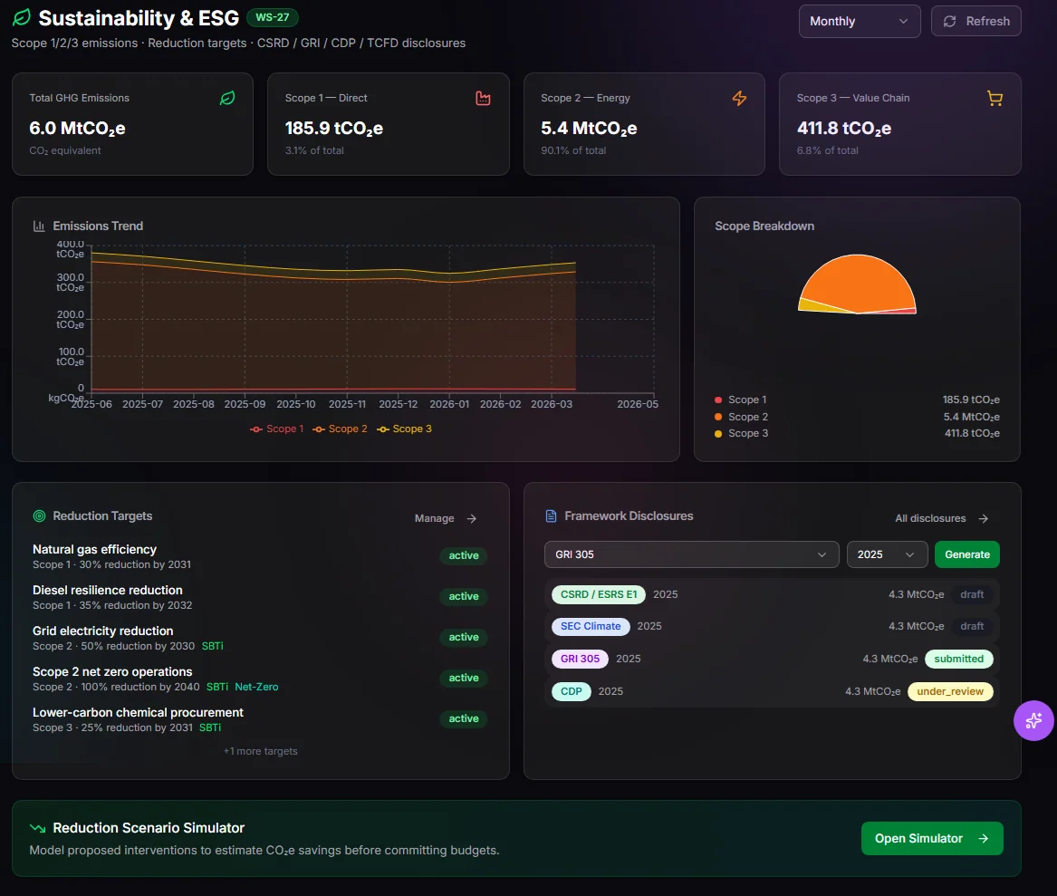
Task: Select the CSRD / ESRS E1 tag
Action: coord(599,594)
